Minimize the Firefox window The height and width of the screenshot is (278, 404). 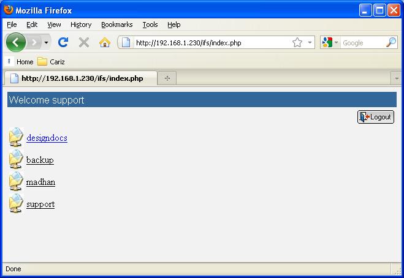click(x=365, y=10)
